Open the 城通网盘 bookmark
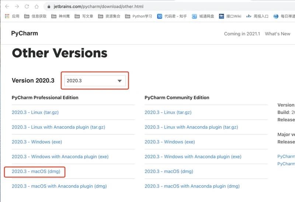The height and width of the screenshot is (202, 295). coord(203,16)
